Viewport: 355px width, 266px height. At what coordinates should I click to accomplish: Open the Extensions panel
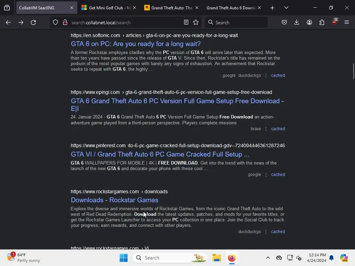pyautogui.click(x=322, y=23)
